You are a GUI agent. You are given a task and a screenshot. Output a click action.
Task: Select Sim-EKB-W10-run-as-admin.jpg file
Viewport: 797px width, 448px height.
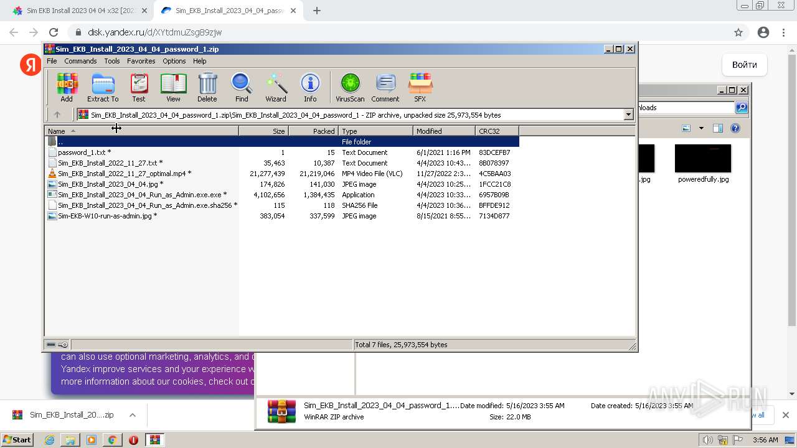[282, 216]
